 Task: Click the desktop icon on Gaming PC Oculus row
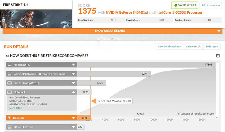click(9, 74)
